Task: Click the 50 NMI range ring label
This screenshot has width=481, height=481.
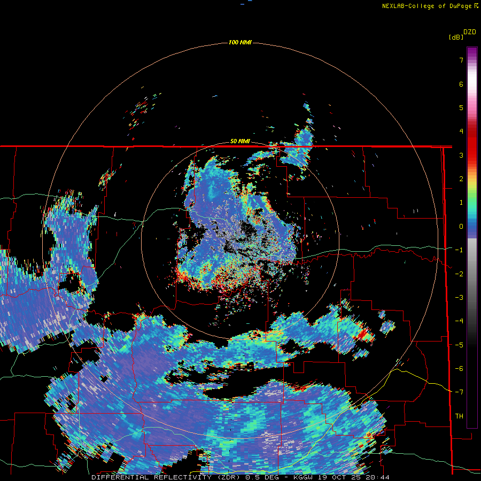Action: point(240,141)
